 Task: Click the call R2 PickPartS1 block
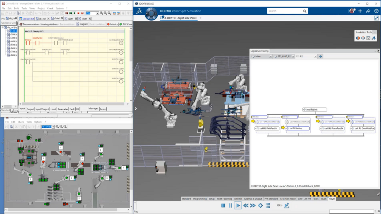[x=267, y=129]
